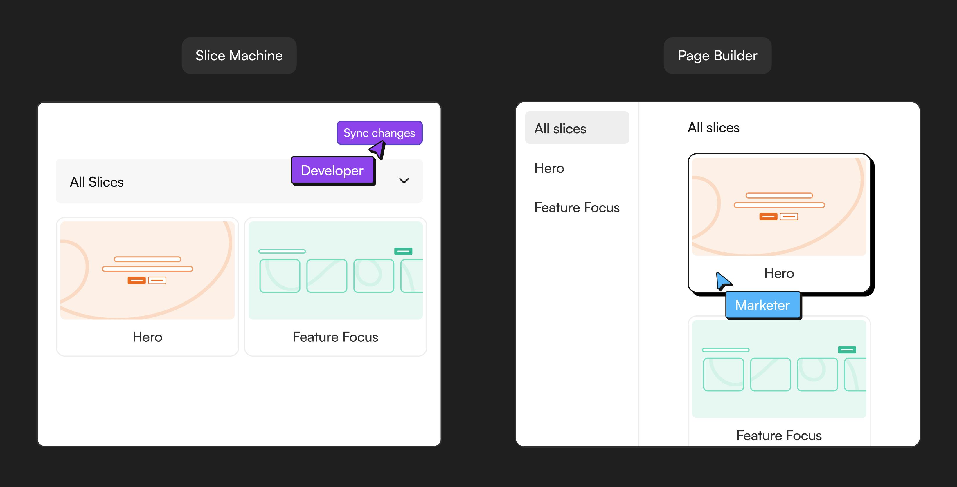The image size is (957, 487).
Task: Click the Slice Machine title pill
Action: pos(239,56)
